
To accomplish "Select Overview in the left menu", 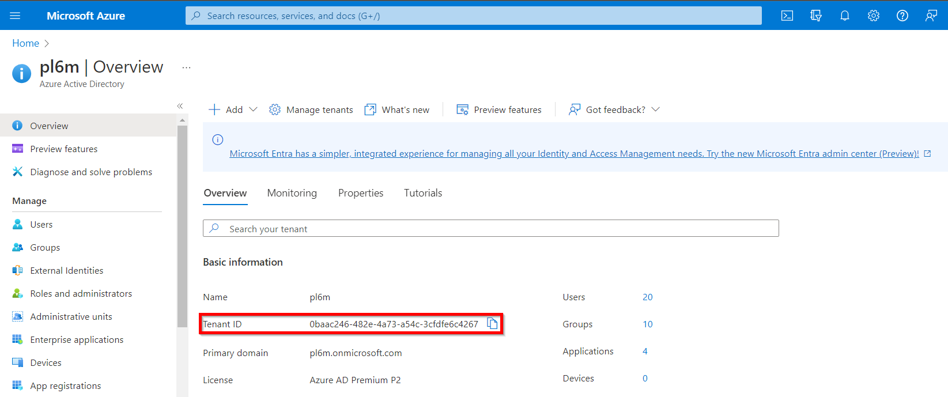I will tap(88, 125).
